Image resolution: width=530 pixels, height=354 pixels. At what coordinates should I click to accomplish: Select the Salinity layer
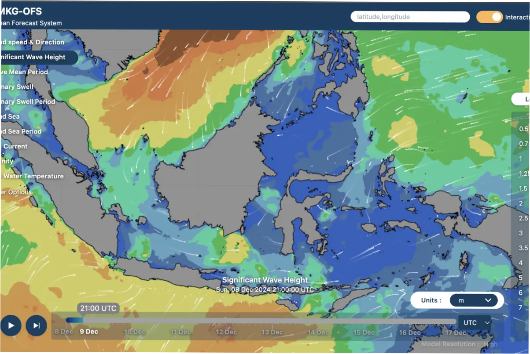[x=7, y=161]
